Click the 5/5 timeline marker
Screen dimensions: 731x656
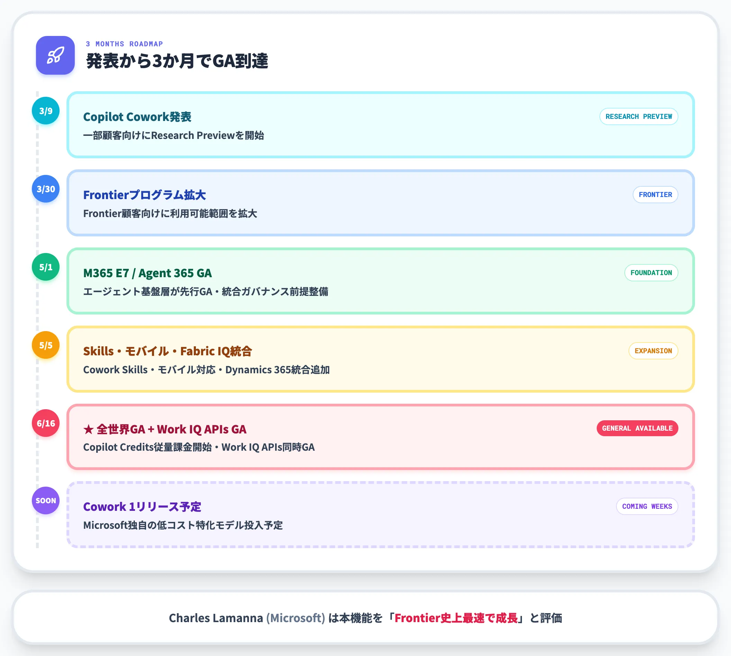(46, 345)
